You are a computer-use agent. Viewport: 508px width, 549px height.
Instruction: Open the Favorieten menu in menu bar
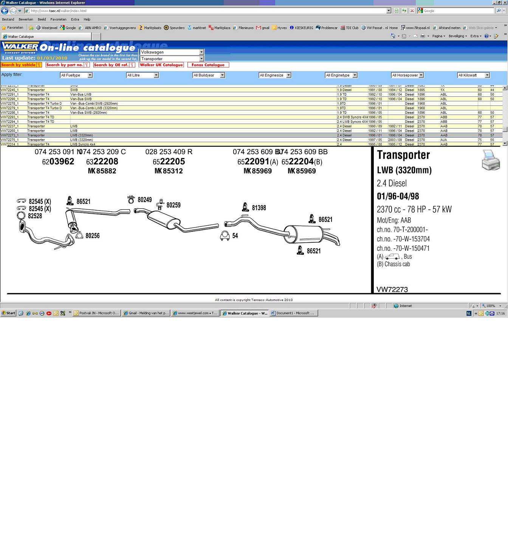click(58, 19)
